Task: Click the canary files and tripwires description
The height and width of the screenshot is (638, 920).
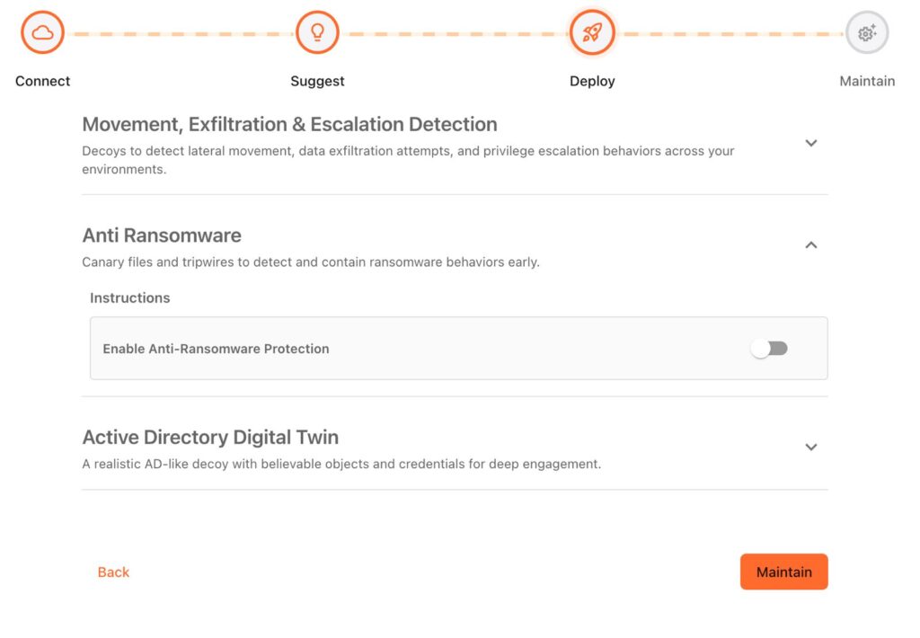Action: (x=310, y=262)
